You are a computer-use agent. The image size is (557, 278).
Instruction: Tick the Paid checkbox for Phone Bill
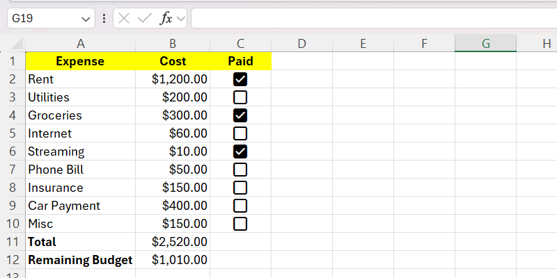click(x=240, y=170)
